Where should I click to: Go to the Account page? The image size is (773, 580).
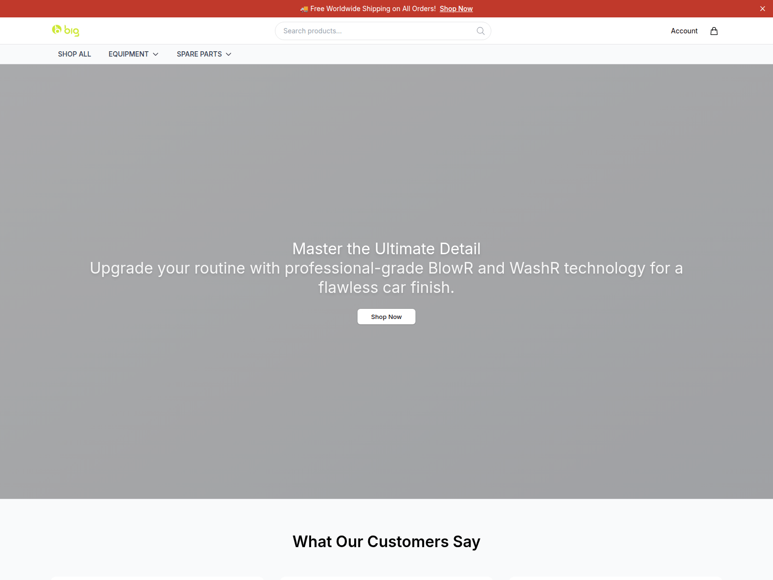click(x=684, y=31)
